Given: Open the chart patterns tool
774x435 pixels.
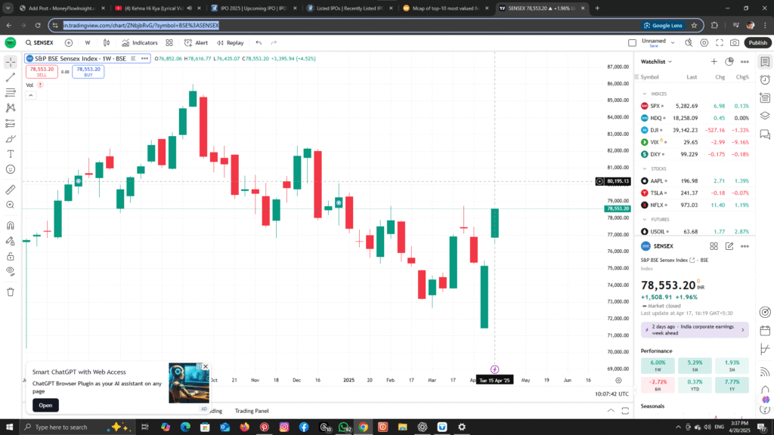Looking at the screenshot, I should click(x=11, y=108).
